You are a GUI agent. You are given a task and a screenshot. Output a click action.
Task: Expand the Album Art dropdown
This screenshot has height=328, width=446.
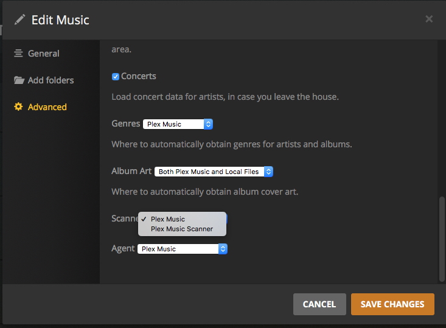click(x=214, y=172)
